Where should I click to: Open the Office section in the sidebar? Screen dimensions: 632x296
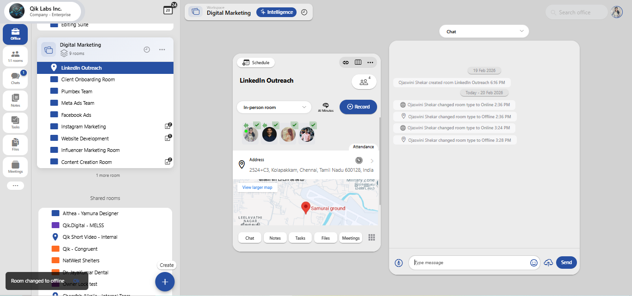click(15, 35)
